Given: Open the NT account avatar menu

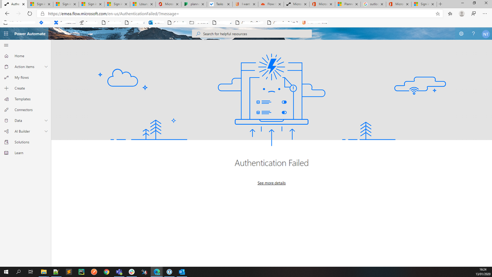Looking at the screenshot, I should (486, 34).
